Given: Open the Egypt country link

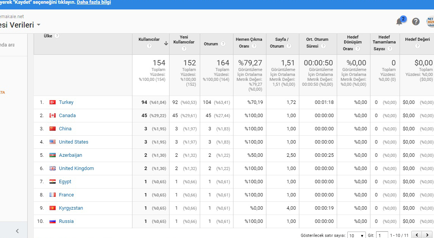Looking at the screenshot, I should pos(65,182).
